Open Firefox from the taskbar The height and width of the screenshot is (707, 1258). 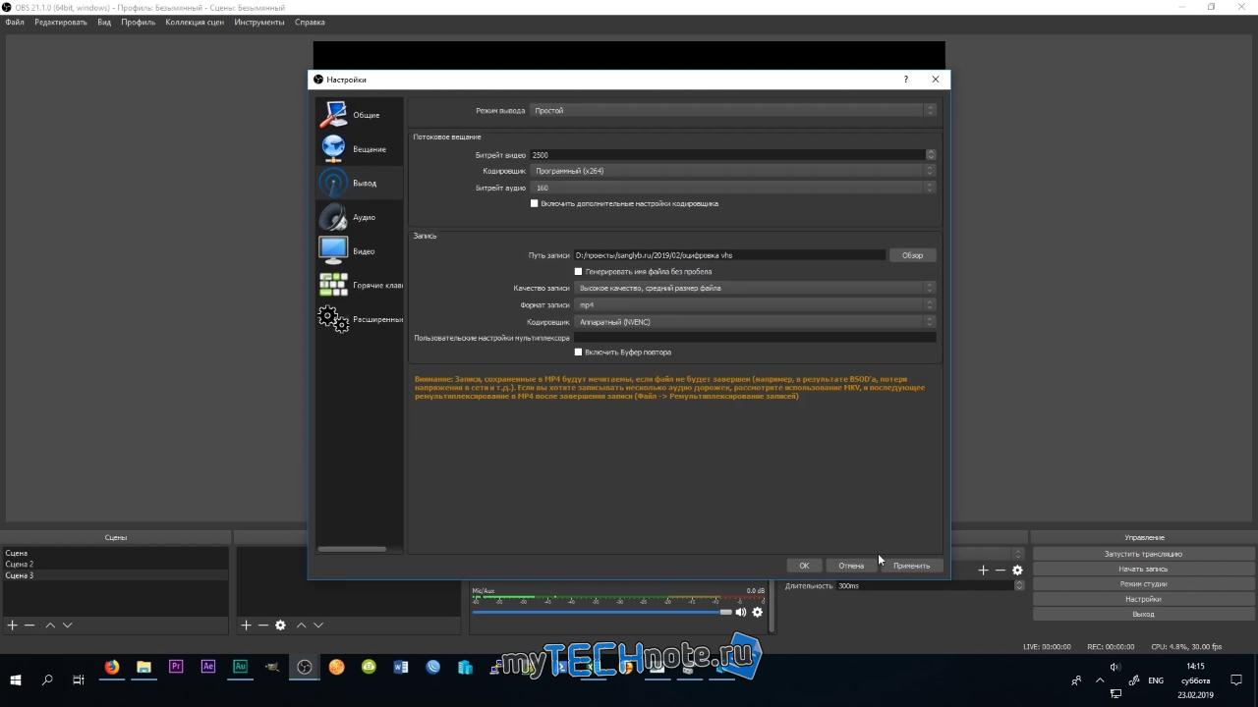point(112,667)
